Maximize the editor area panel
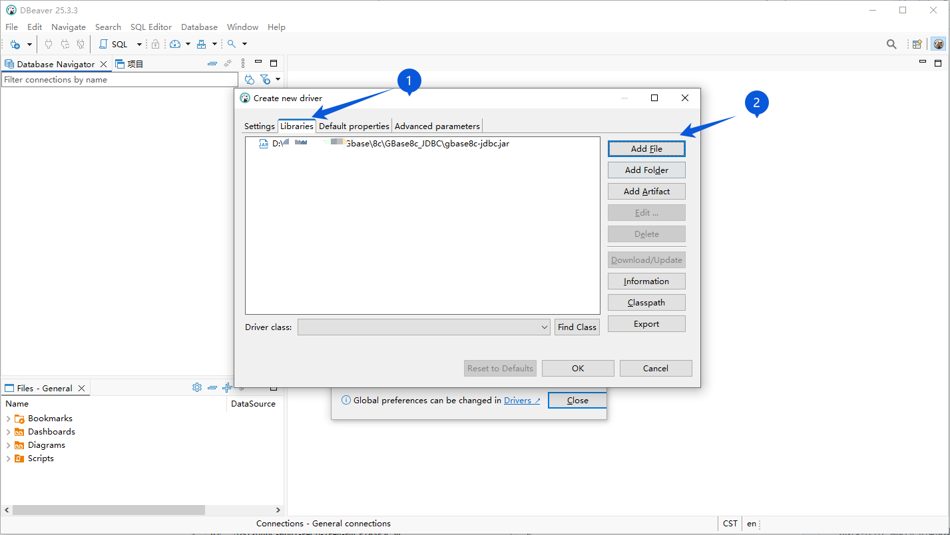 [938, 63]
